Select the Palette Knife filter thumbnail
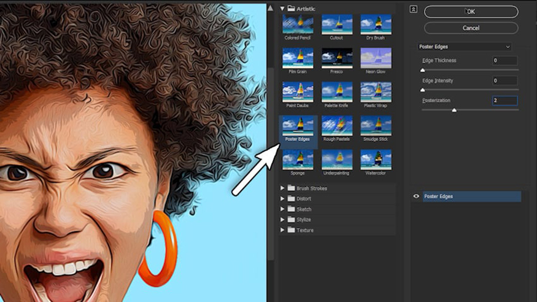This screenshot has width=537, height=302. pos(337,91)
